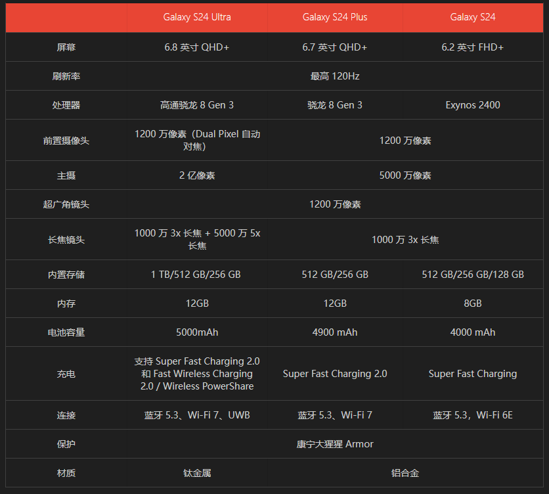Click the 5000mAh cell
Viewport: 549px width, 494px height.
(x=197, y=332)
